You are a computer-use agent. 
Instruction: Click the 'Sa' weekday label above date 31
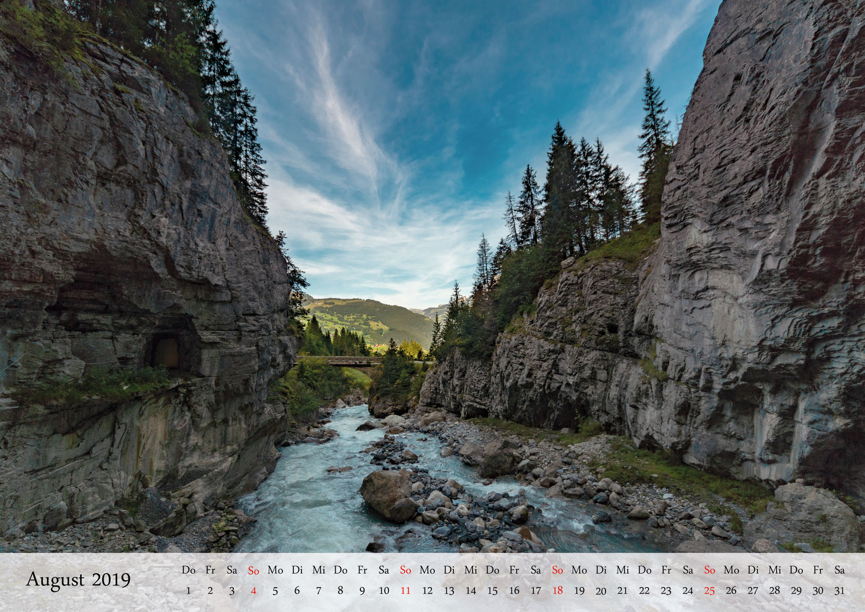[840, 570]
